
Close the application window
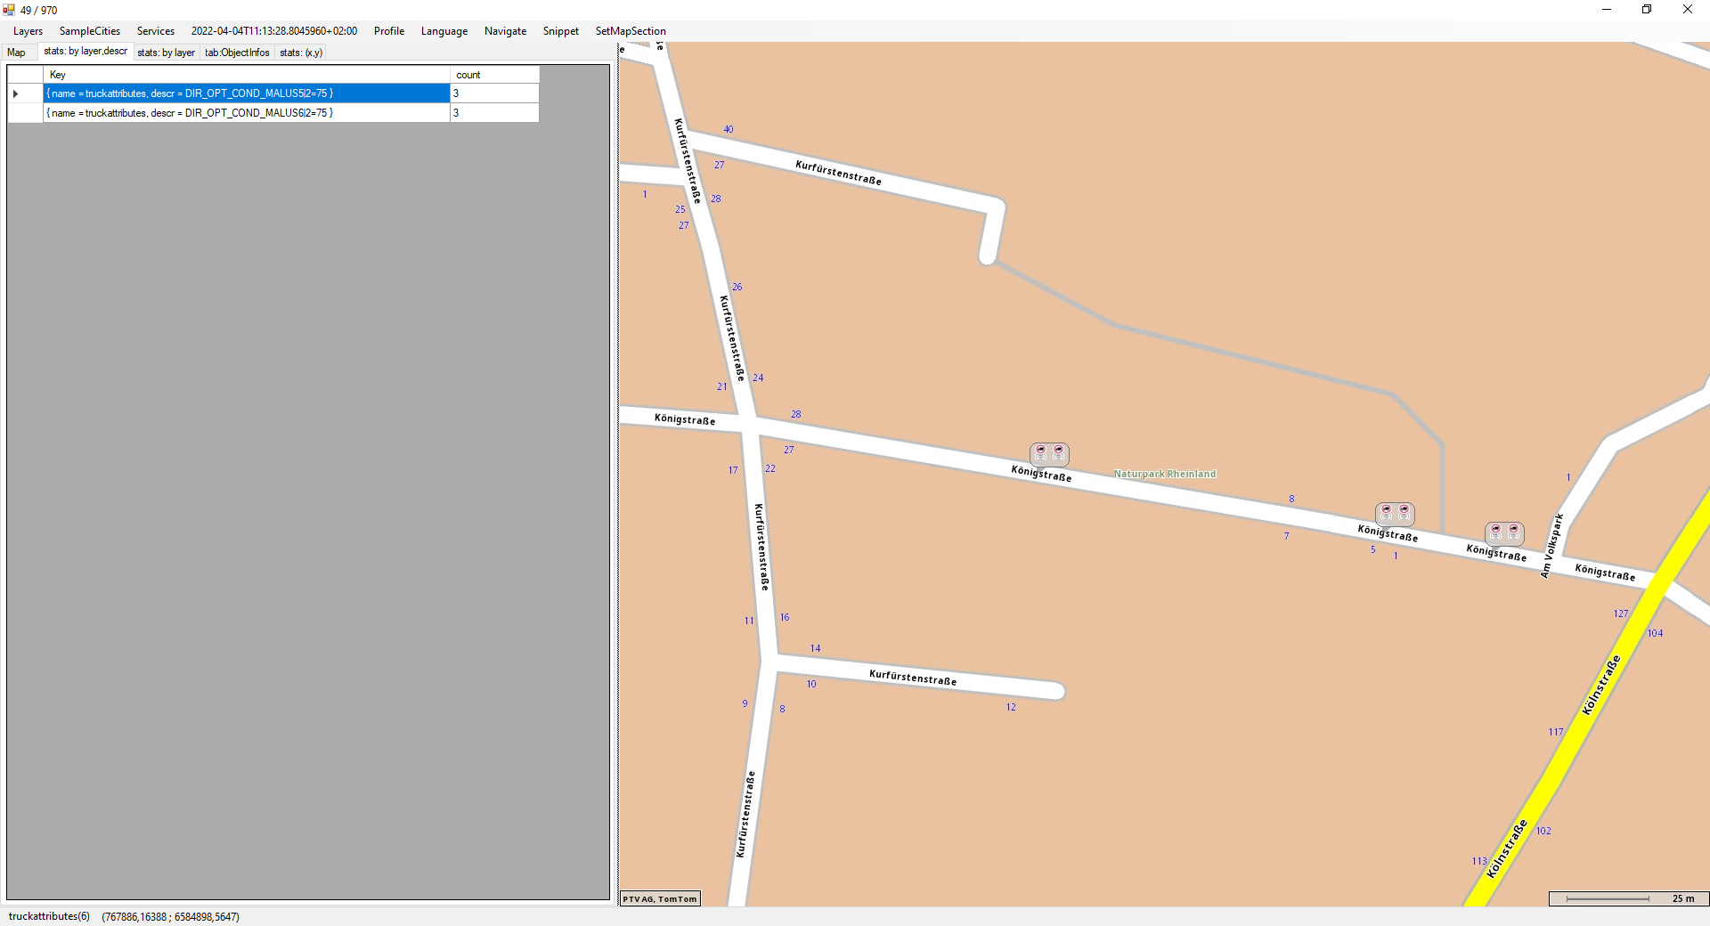(1687, 10)
